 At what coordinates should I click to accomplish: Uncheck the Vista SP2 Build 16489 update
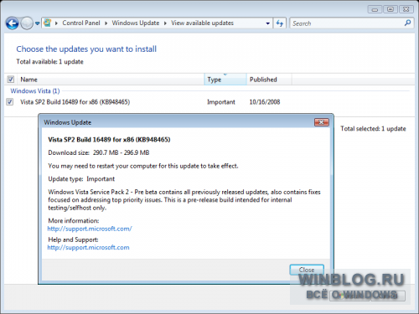[10, 102]
